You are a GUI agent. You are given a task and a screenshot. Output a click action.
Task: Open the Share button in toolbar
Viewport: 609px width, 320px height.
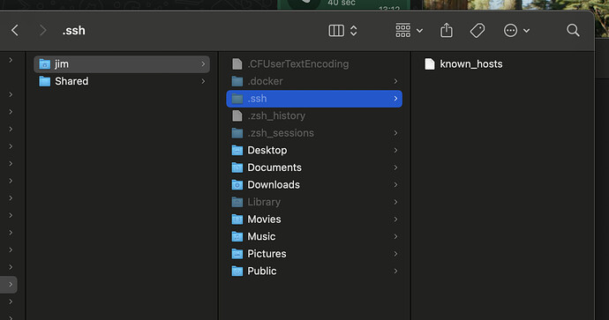click(447, 30)
